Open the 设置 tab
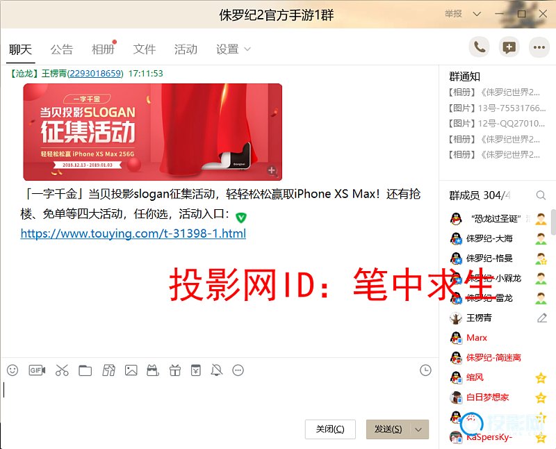 tap(227, 49)
